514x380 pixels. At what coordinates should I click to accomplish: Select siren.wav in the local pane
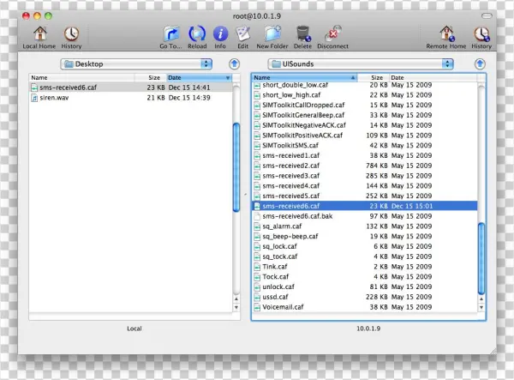54,98
